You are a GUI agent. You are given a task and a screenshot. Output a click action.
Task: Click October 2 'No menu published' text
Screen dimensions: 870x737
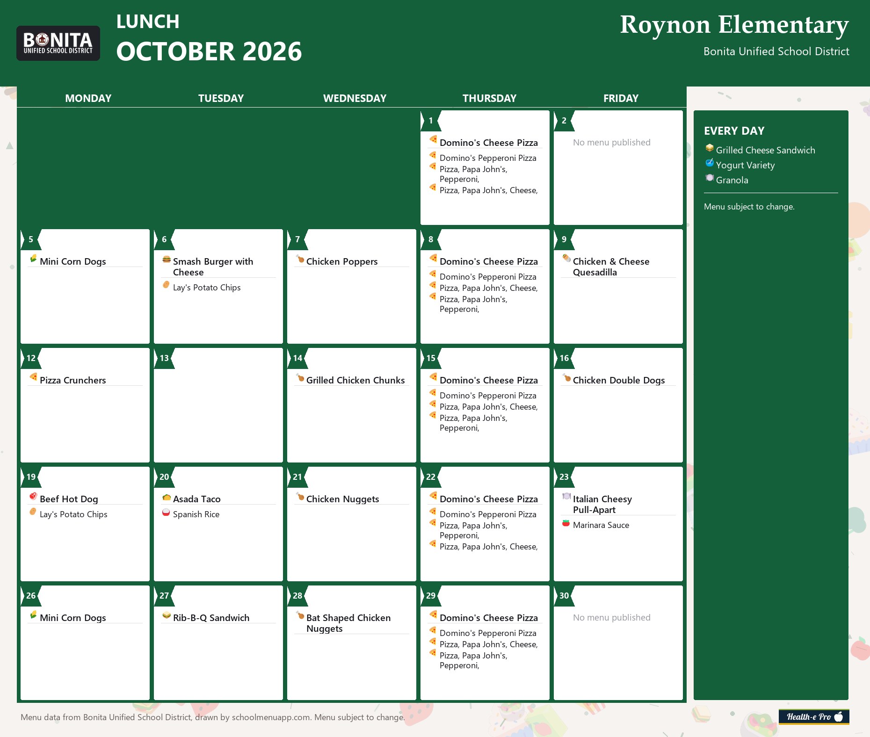611,143
